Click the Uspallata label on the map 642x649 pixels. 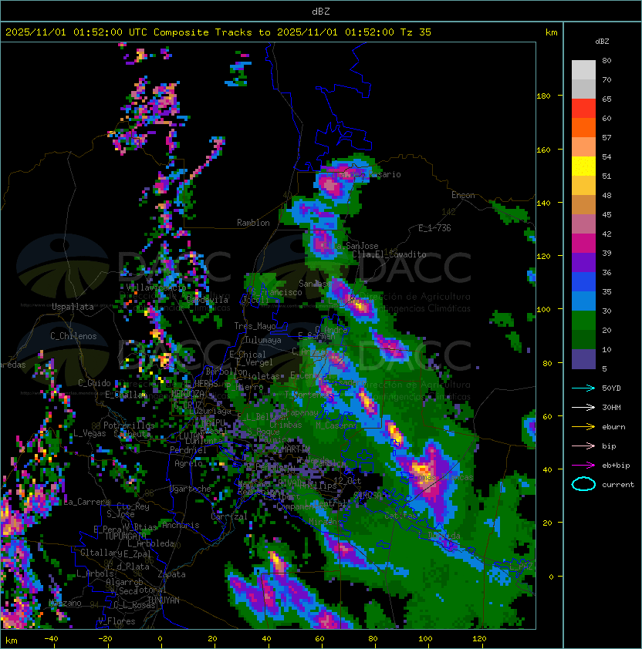coord(73,307)
